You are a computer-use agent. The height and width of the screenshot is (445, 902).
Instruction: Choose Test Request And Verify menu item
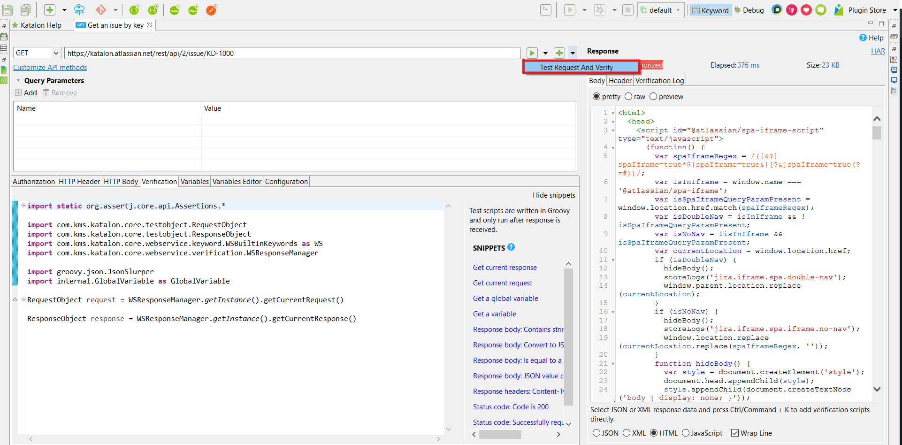click(x=581, y=67)
